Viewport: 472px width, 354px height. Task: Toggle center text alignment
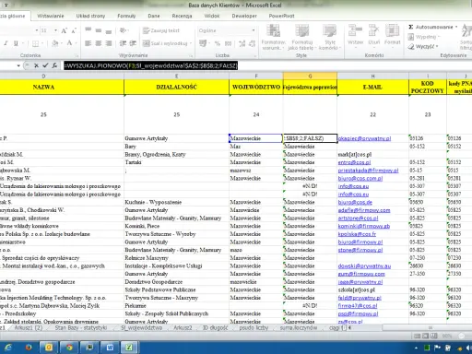(99, 43)
